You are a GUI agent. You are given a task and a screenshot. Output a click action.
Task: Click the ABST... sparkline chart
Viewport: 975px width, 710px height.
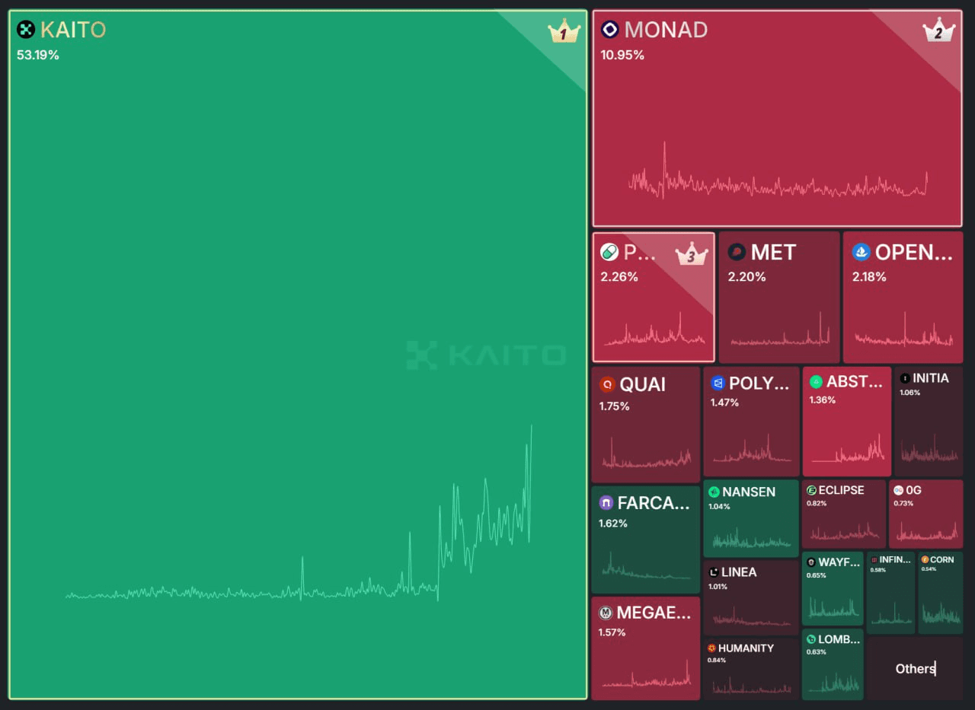tap(847, 449)
